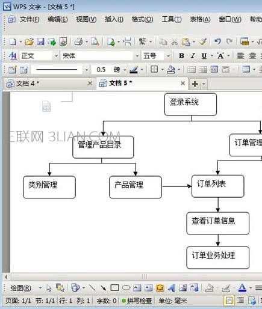Open the Print icon in toolbar
This screenshot has width=262, height=309.
78,41
